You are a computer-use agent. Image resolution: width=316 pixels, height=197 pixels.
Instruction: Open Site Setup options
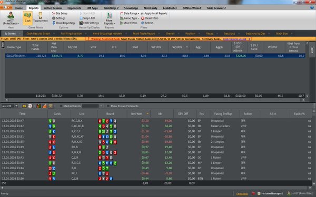[60, 13]
